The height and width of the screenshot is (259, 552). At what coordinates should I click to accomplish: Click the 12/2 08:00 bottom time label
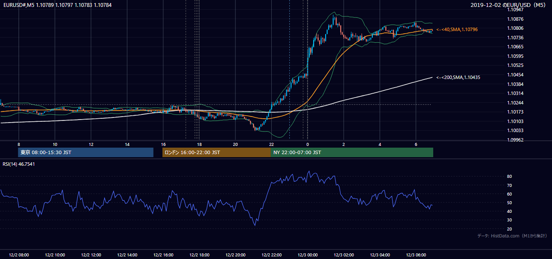pos(19,255)
